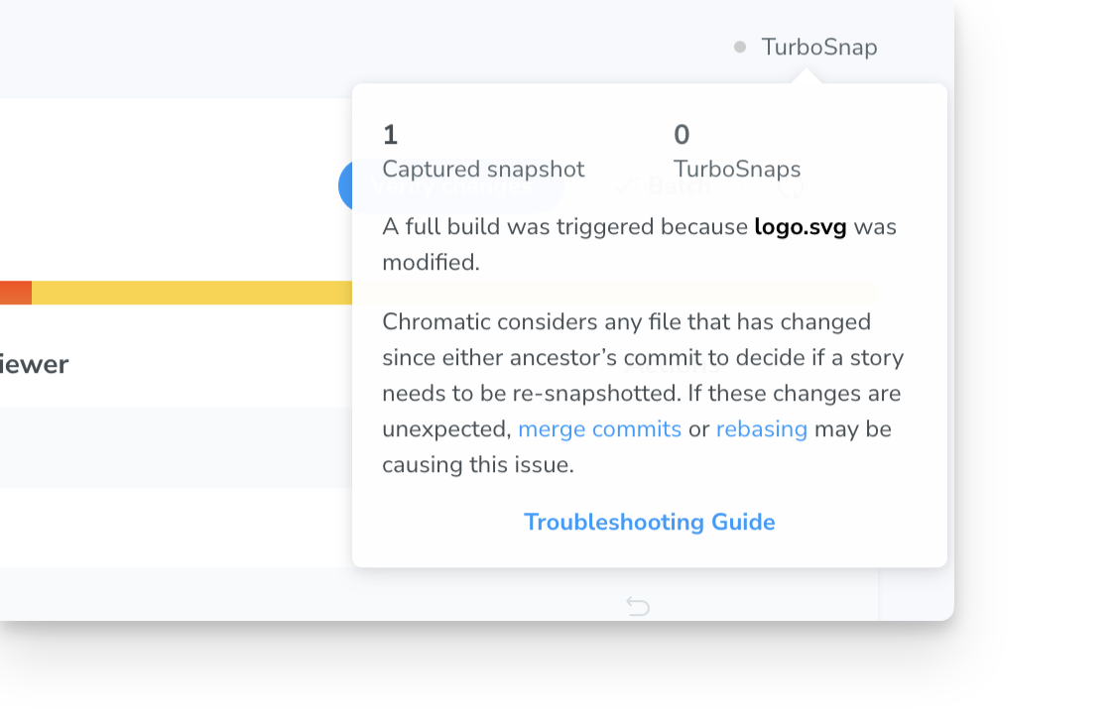Click the undo arrow icon below the tooltip

tap(638, 605)
